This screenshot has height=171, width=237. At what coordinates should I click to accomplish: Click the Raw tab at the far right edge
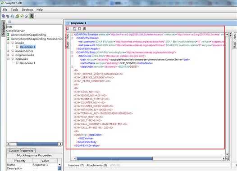(x=235, y=45)
